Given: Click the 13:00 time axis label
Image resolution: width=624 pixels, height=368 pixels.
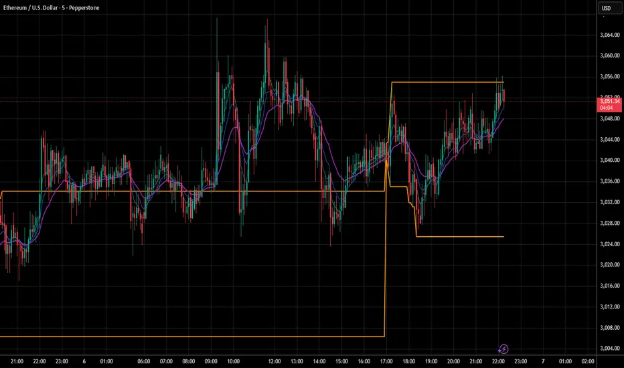Looking at the screenshot, I should click(297, 361).
